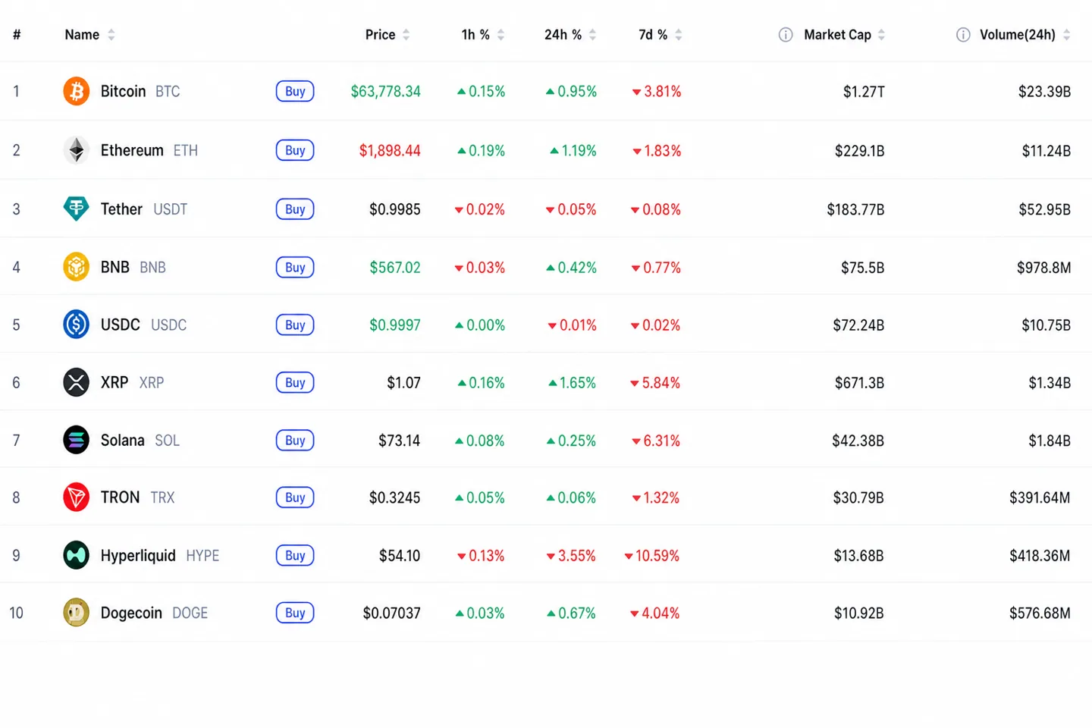This screenshot has height=728, width=1092.
Task: Click the Buy button for Ethereum
Action: point(295,150)
